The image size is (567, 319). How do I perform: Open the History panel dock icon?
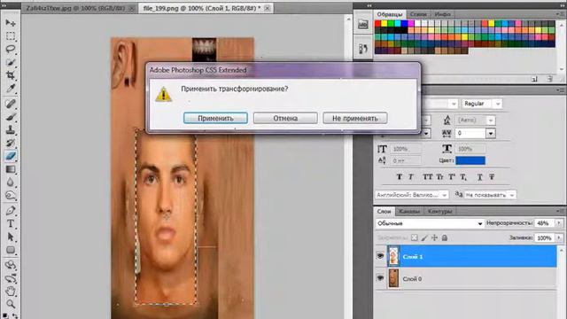click(362, 49)
